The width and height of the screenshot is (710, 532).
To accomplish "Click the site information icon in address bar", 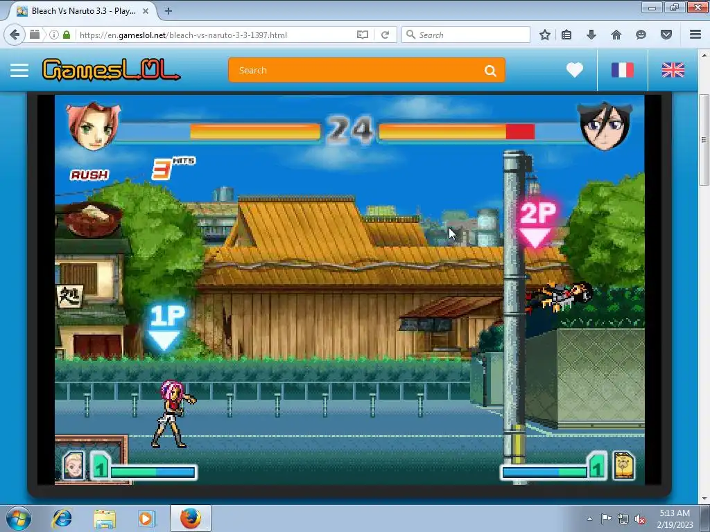I will (54, 35).
